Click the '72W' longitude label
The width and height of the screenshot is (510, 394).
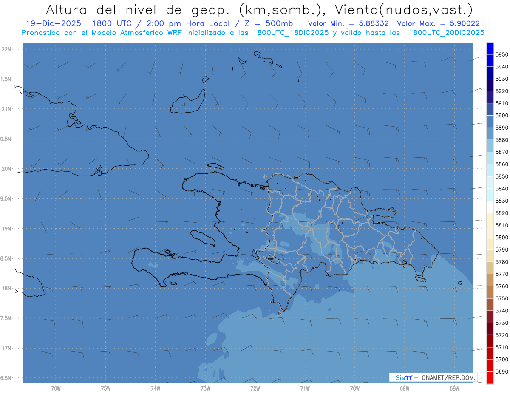point(255,388)
